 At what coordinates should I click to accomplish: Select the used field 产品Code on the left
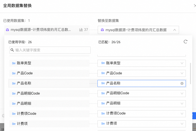coord(49,73)
